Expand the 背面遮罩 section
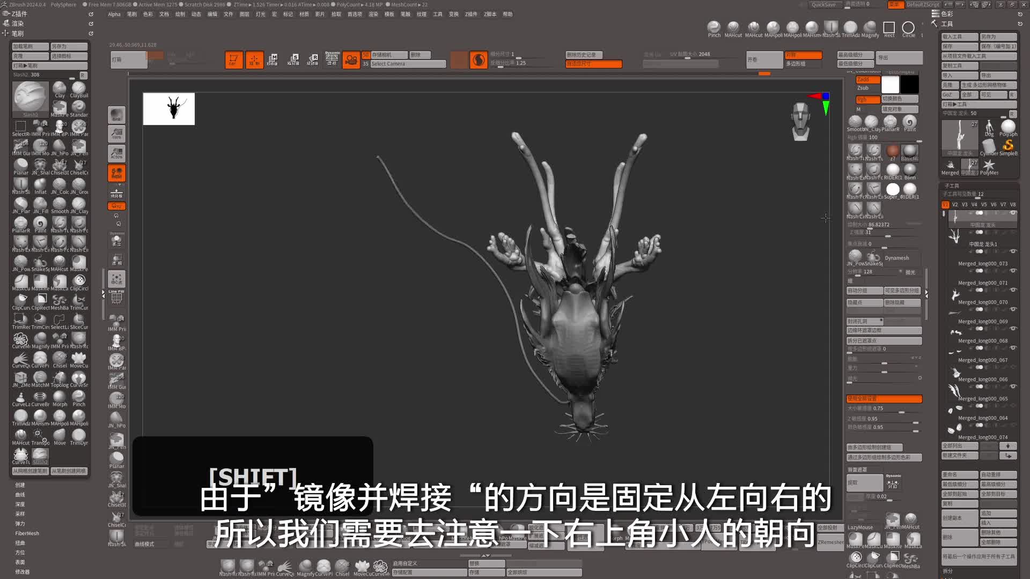Image resolution: width=1030 pixels, height=579 pixels. (857, 470)
